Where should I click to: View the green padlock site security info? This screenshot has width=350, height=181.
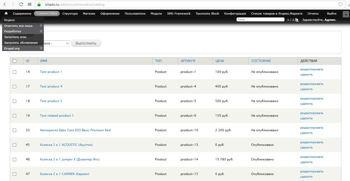[x=39, y=4]
